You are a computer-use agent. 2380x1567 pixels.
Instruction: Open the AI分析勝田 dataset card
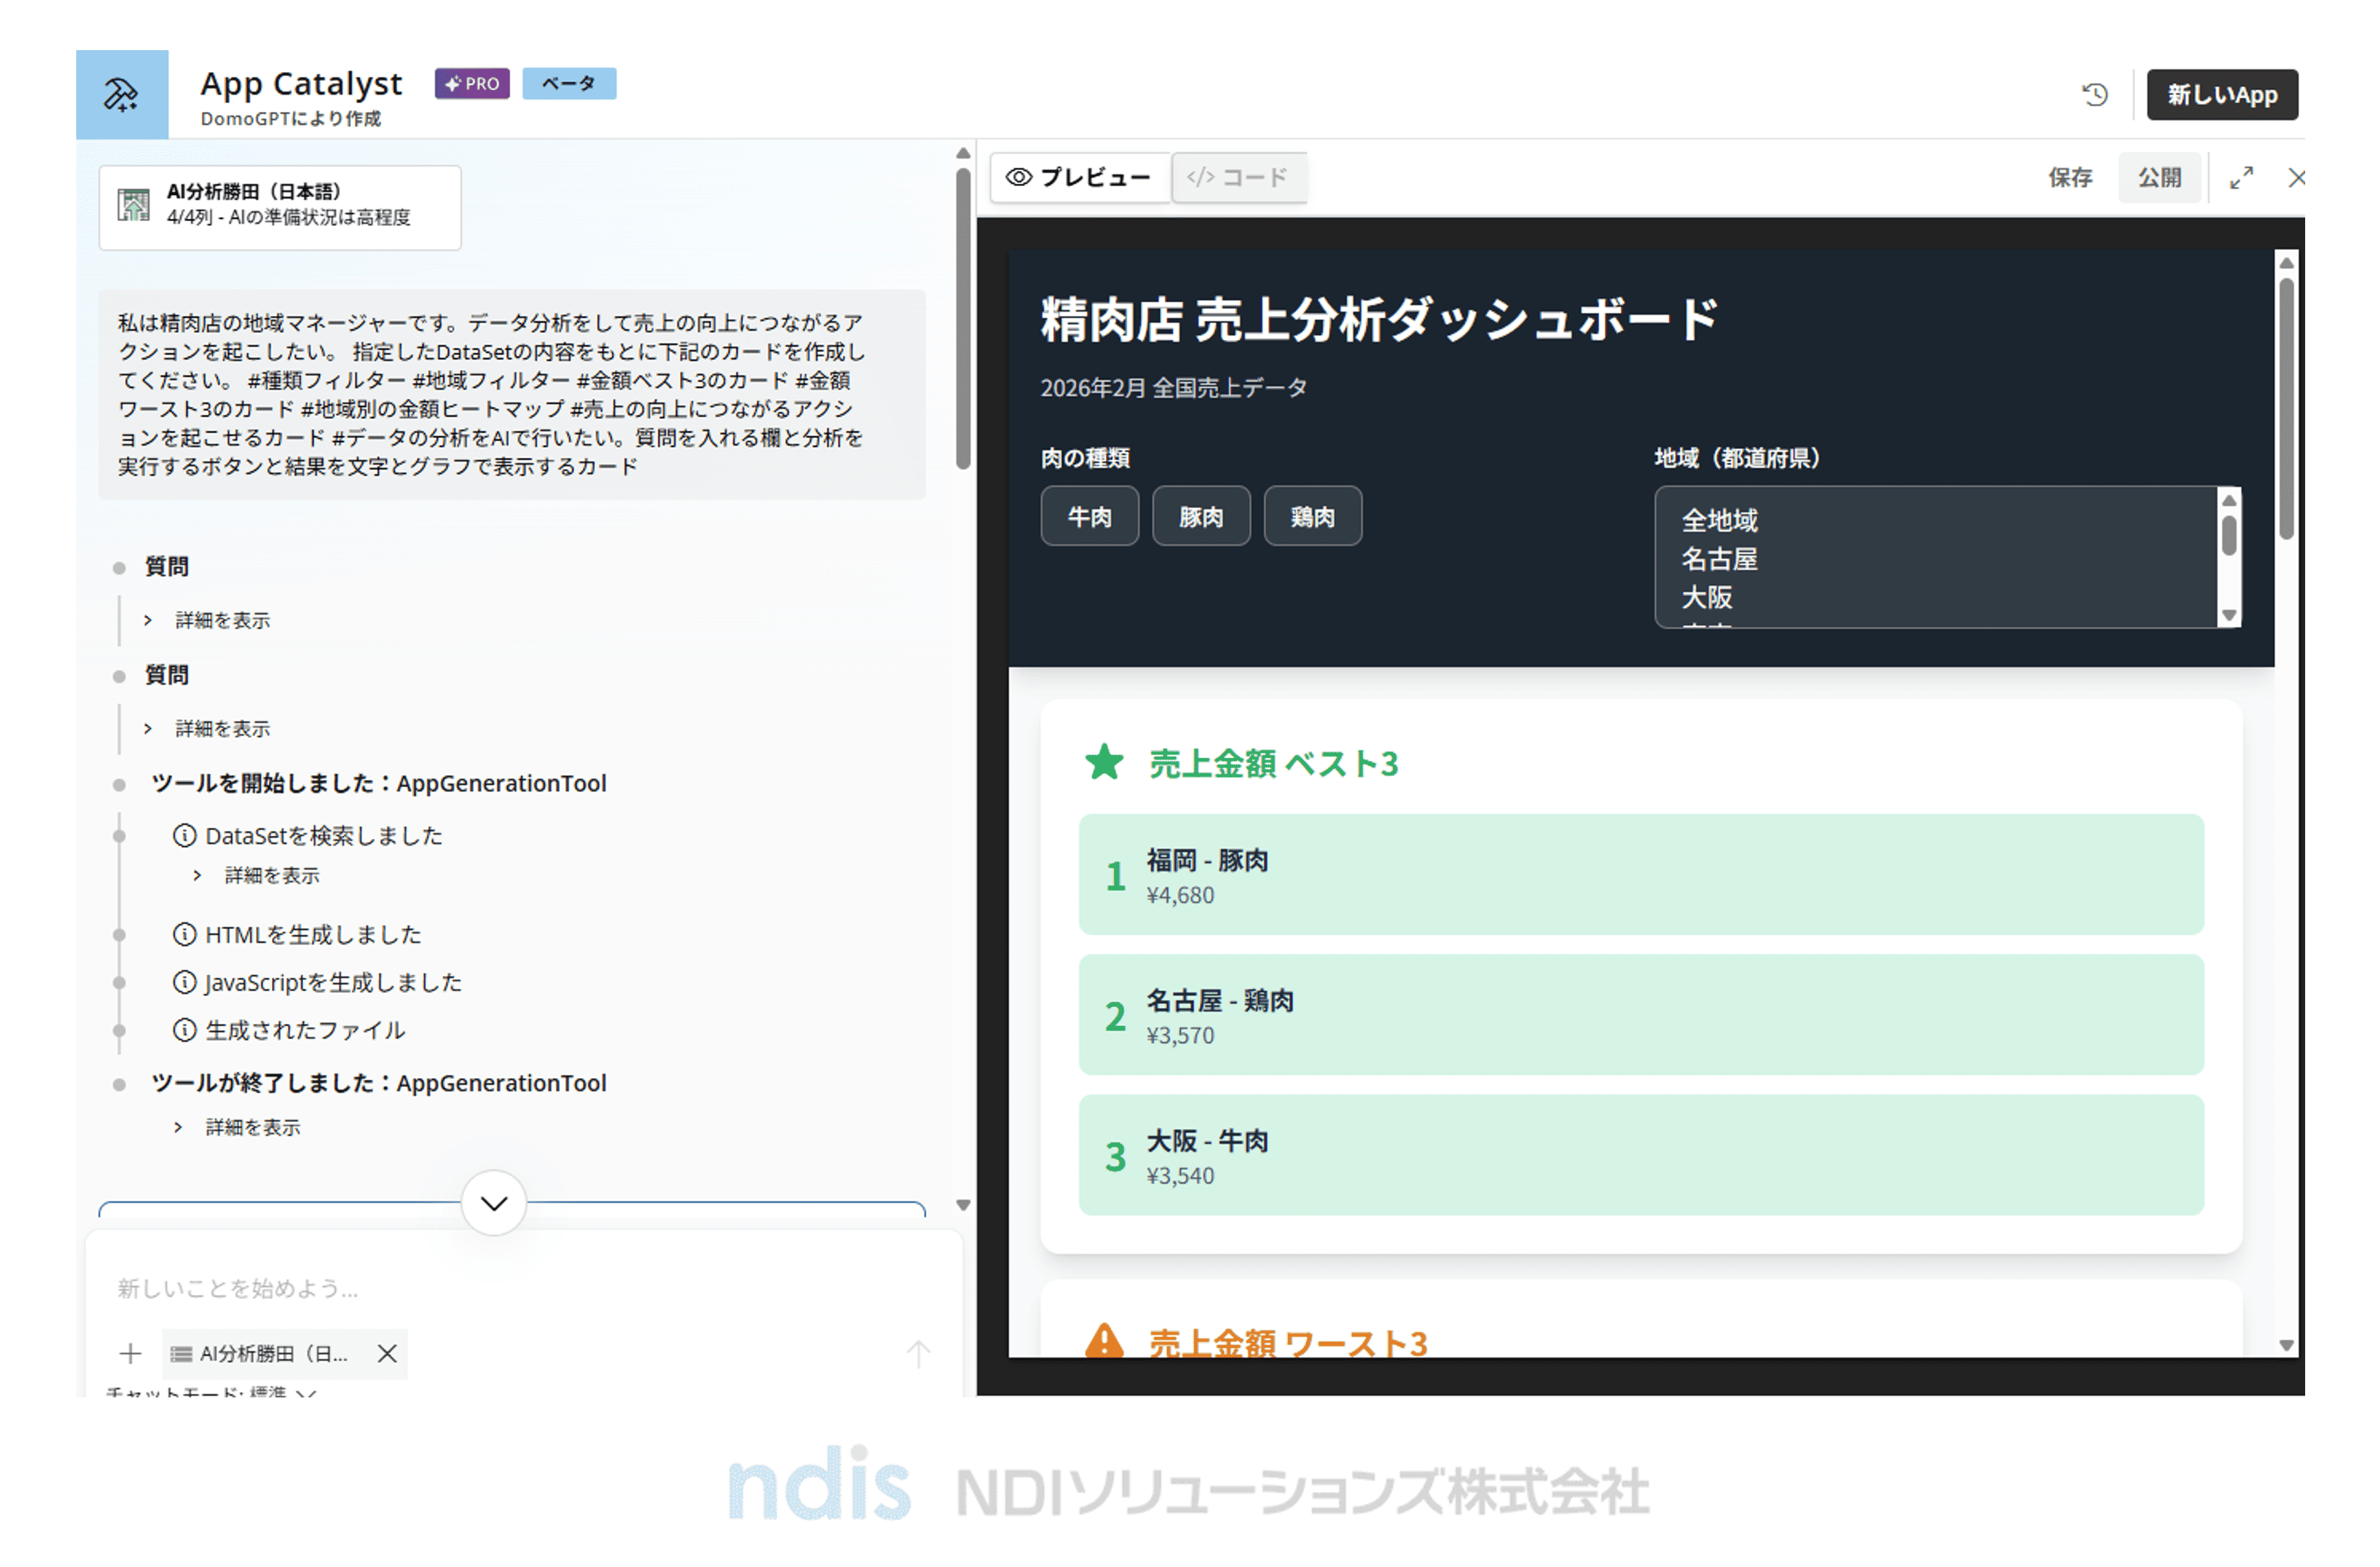tap(280, 208)
